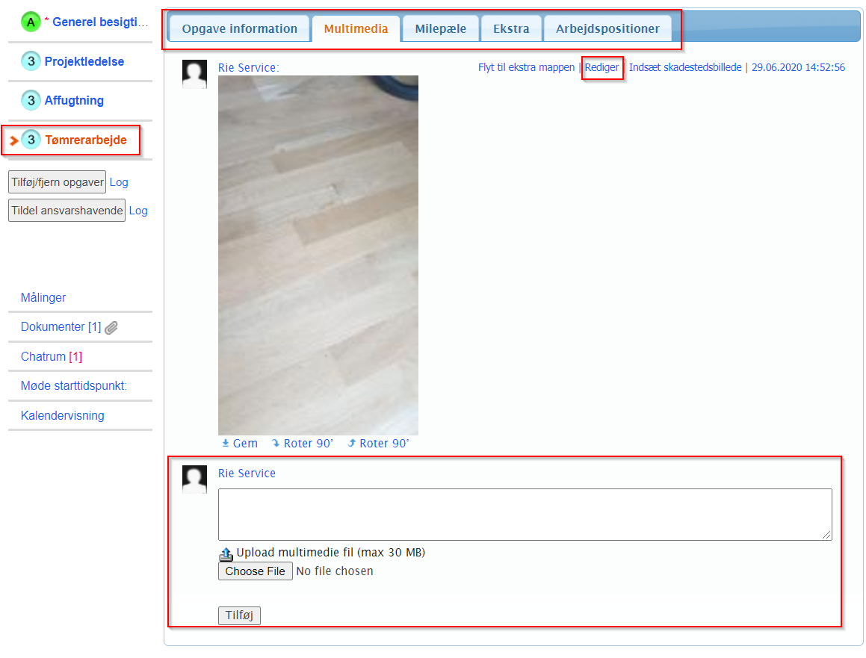Click the paperclip icon beside Dokumenter
Viewport: 866px width, 658px height.
(x=111, y=327)
